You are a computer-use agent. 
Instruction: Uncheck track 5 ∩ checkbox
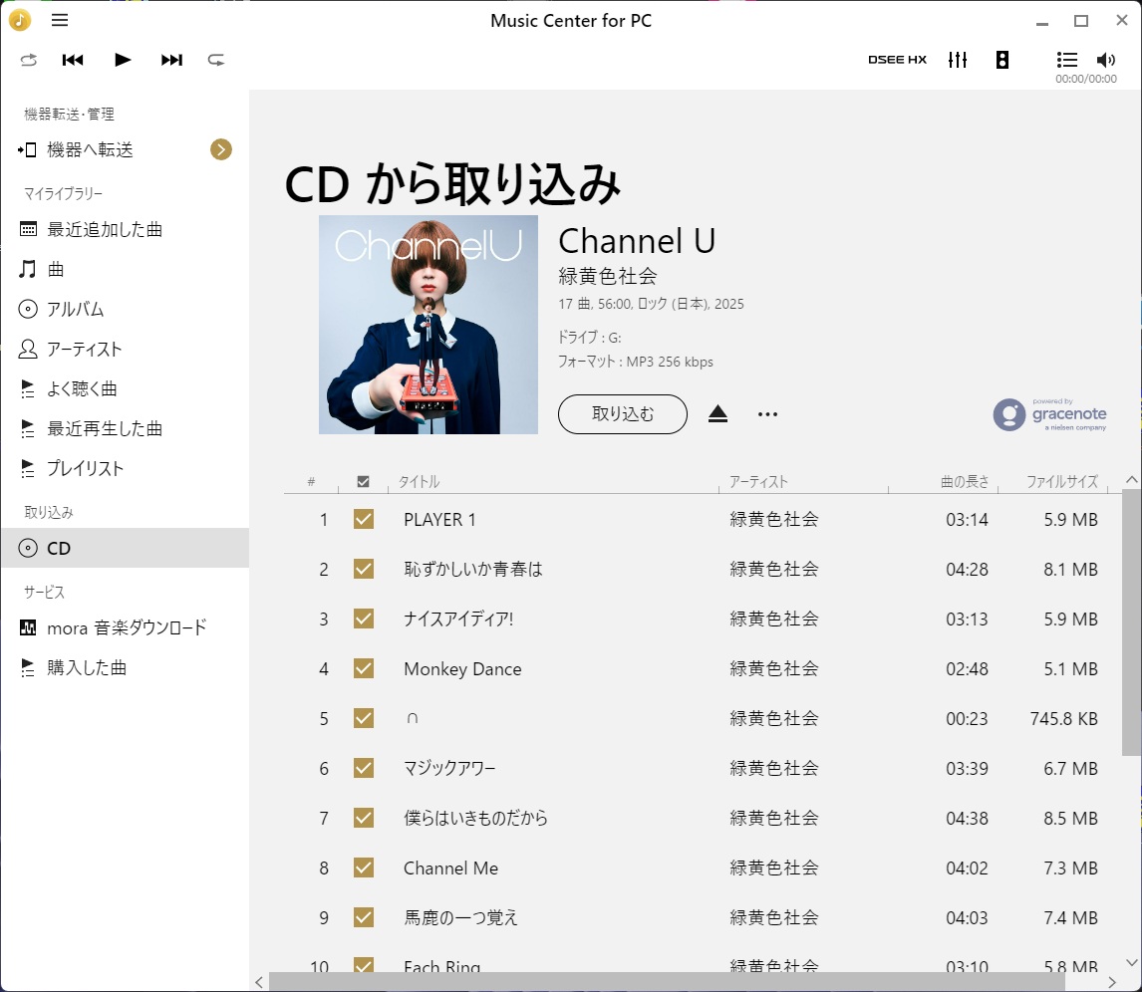click(364, 718)
